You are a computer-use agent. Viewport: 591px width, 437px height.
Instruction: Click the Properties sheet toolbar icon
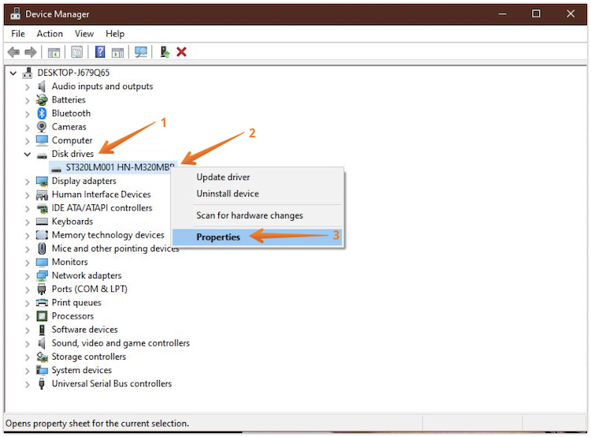point(77,52)
